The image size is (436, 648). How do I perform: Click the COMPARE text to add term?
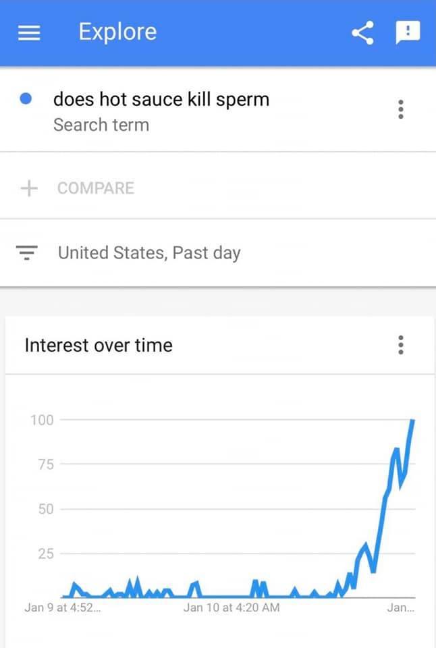[96, 188]
